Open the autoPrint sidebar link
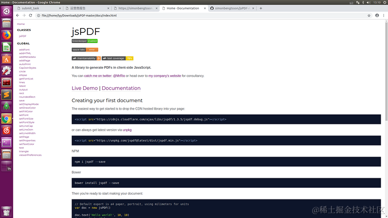Image resolution: width=388 pixels, height=218 pixels. pyautogui.click(x=25, y=64)
